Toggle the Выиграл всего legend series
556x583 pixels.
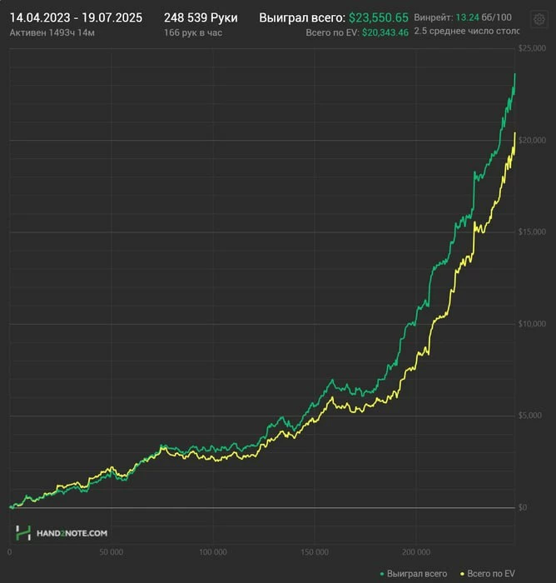pyautogui.click(x=417, y=574)
